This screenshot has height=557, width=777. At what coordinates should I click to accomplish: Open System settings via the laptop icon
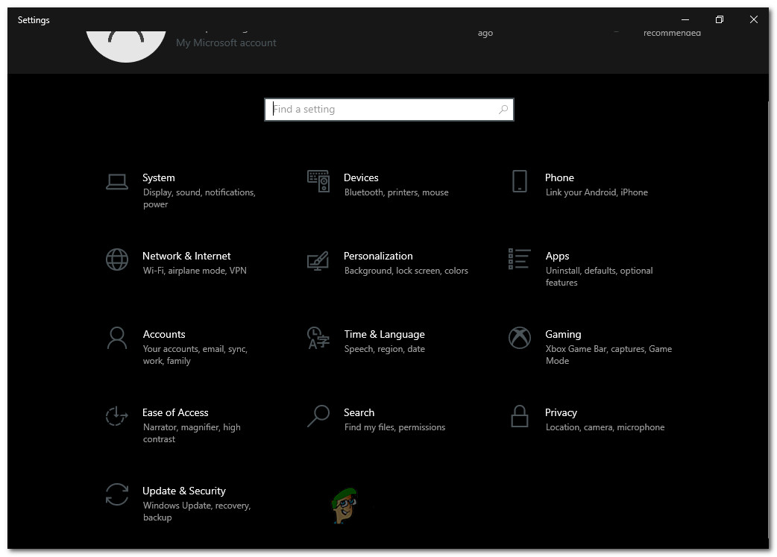coord(116,181)
